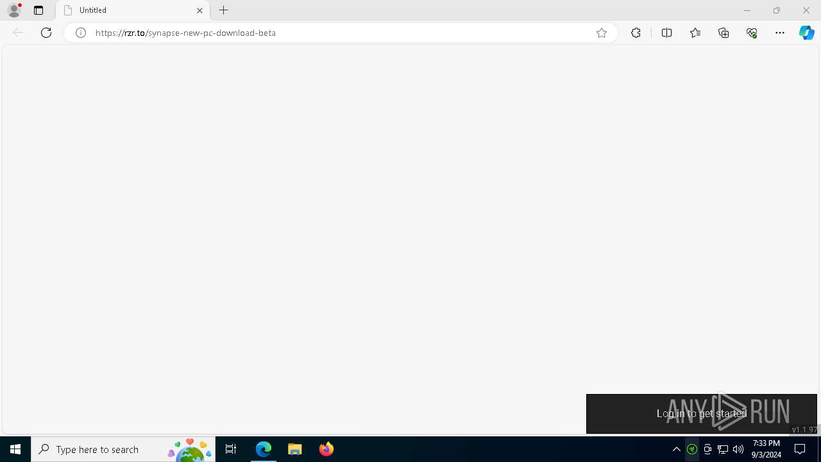
Task: Close the Untitled tab
Action: [x=199, y=10]
